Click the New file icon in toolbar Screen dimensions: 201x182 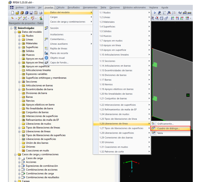point(12,13)
